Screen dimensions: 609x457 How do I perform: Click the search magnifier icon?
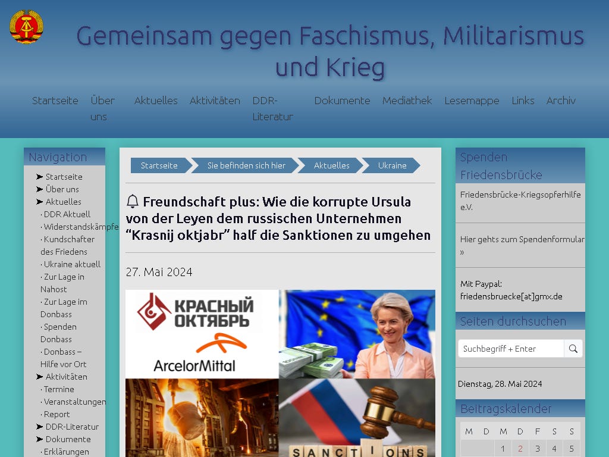(573, 349)
